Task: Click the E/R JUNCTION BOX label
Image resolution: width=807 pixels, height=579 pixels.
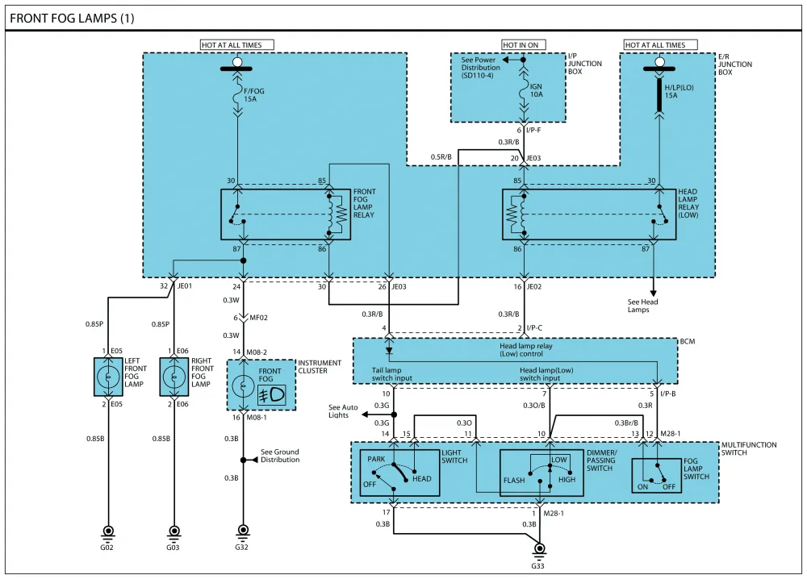Action: point(735,65)
